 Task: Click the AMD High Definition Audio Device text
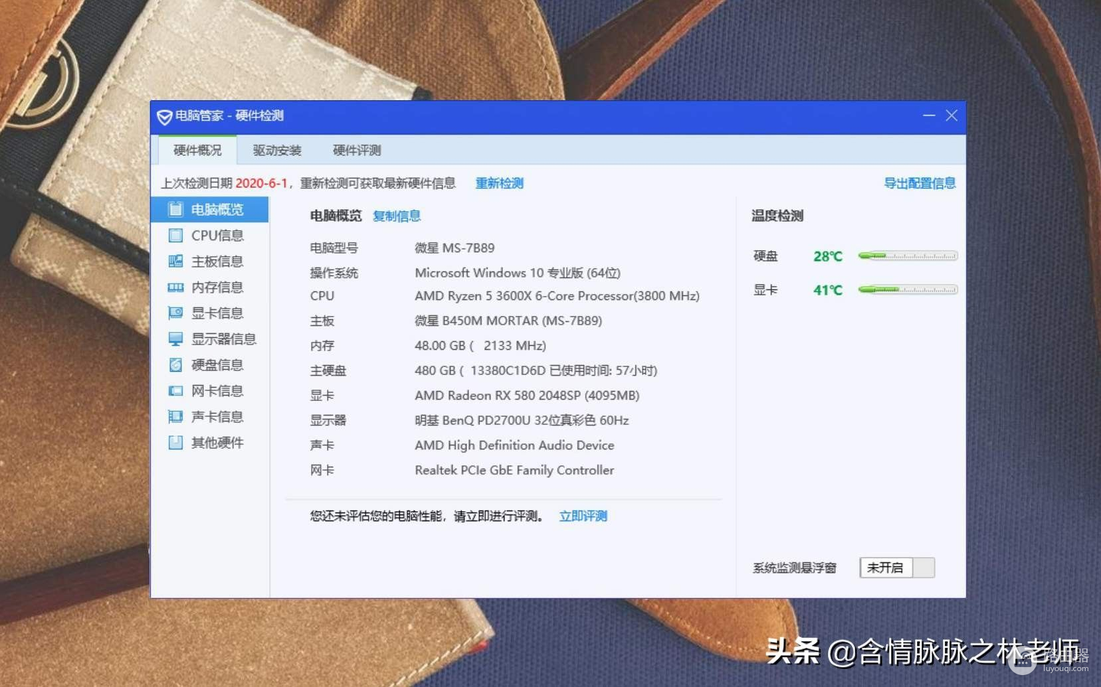point(514,445)
